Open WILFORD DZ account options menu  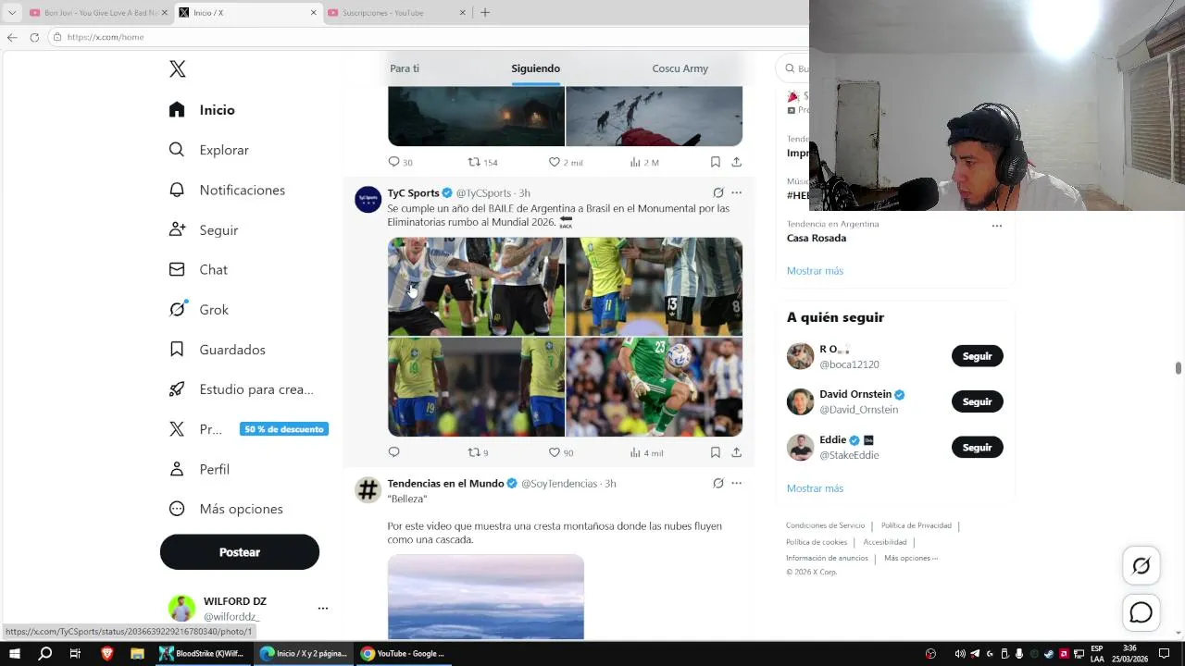click(323, 609)
